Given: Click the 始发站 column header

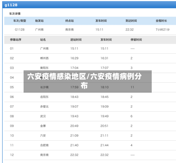Looking at the screenshot, I should [x=39, y=21].
